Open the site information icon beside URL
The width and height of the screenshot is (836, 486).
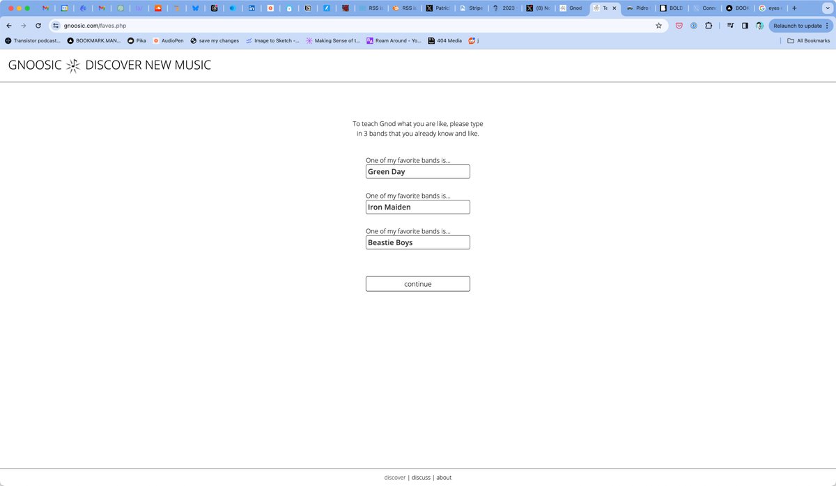[56, 26]
